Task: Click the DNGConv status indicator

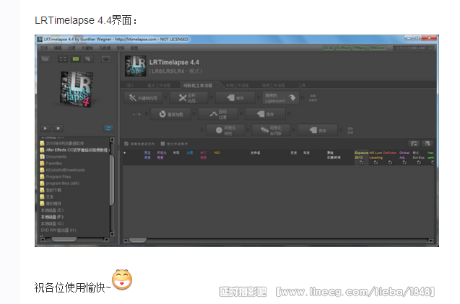Action: [377, 48]
